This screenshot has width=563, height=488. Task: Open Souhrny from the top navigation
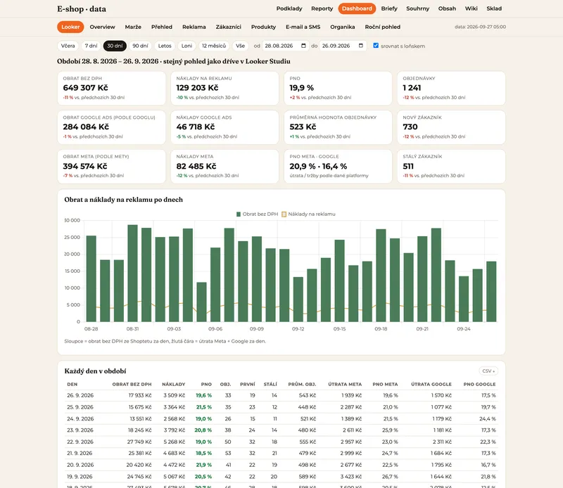coord(417,8)
